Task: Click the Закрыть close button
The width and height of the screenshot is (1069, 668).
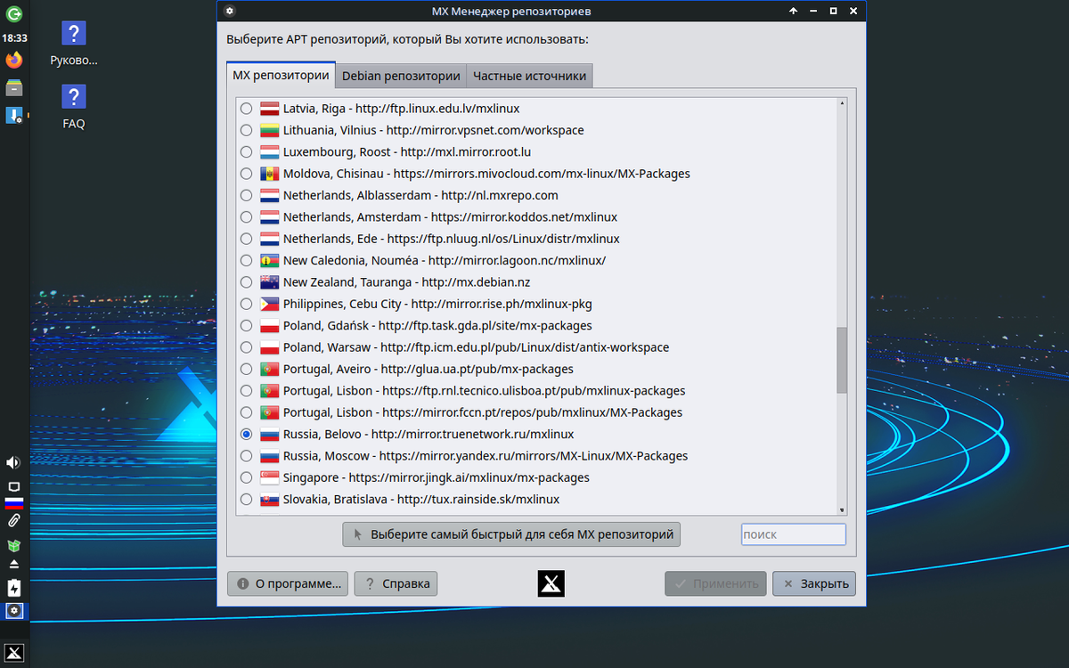Action: click(814, 584)
